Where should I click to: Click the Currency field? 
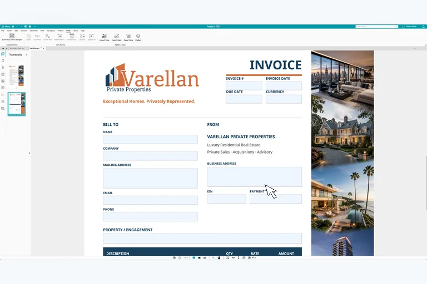[284, 99]
